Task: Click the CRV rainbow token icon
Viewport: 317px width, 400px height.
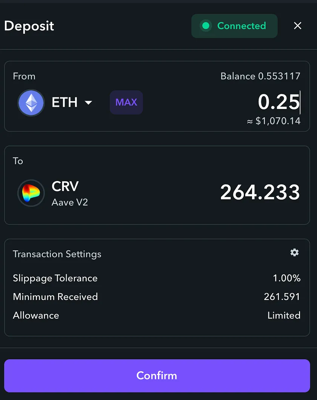Action: [x=31, y=193]
